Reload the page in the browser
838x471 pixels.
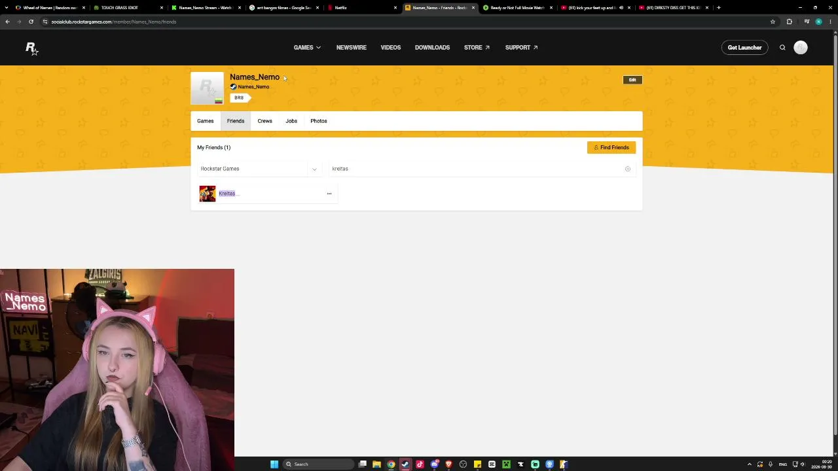31,22
